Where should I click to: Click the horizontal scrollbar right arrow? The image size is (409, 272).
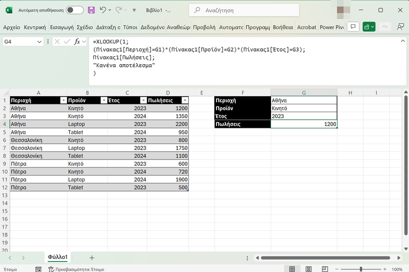pyautogui.click(x=399, y=258)
